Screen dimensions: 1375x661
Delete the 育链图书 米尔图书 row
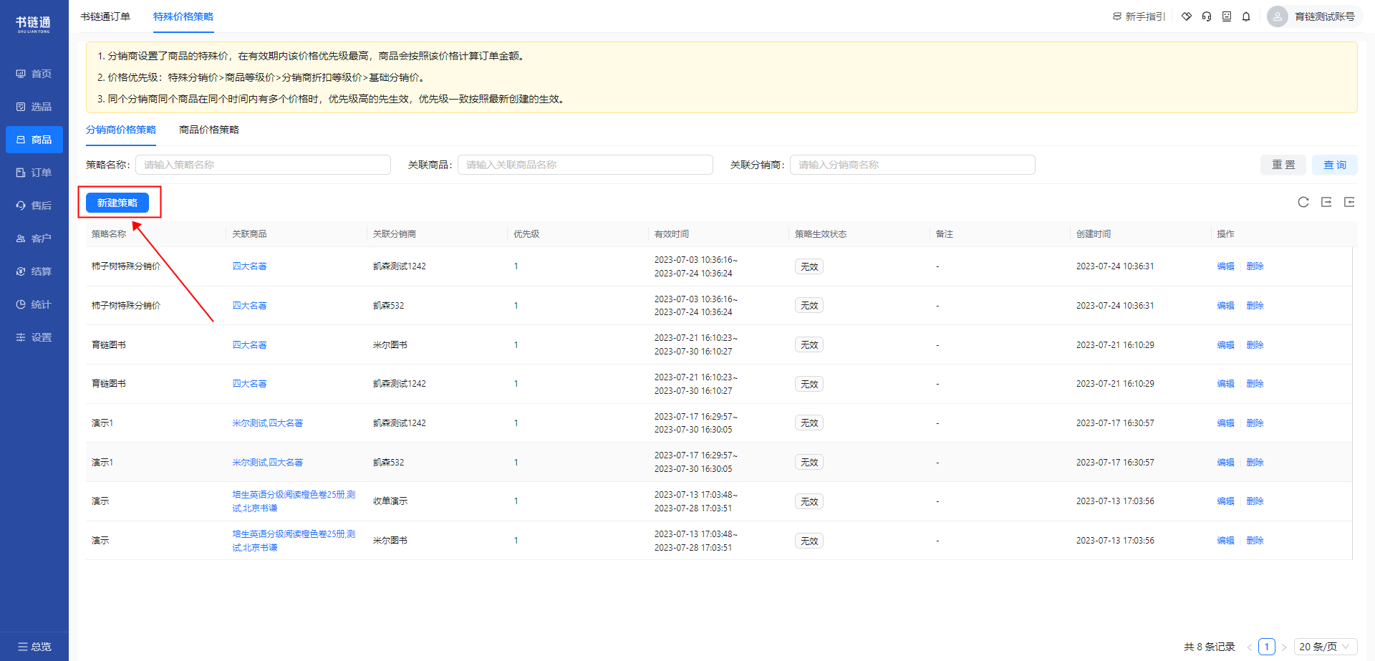click(1255, 345)
